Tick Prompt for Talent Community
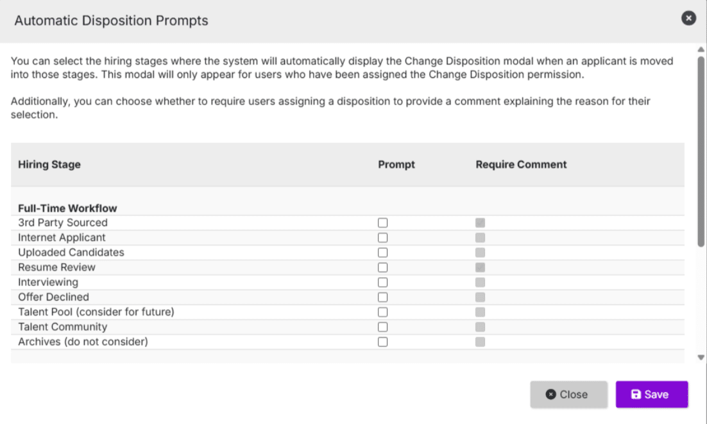Screen dimensions: 707x424 383,327
